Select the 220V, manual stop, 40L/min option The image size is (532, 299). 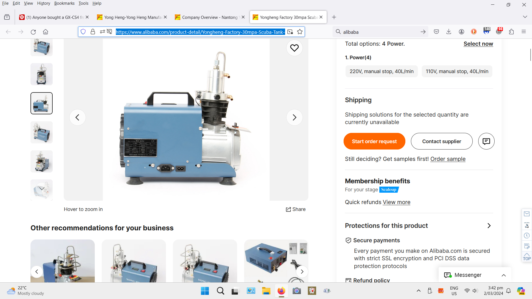pyautogui.click(x=382, y=71)
